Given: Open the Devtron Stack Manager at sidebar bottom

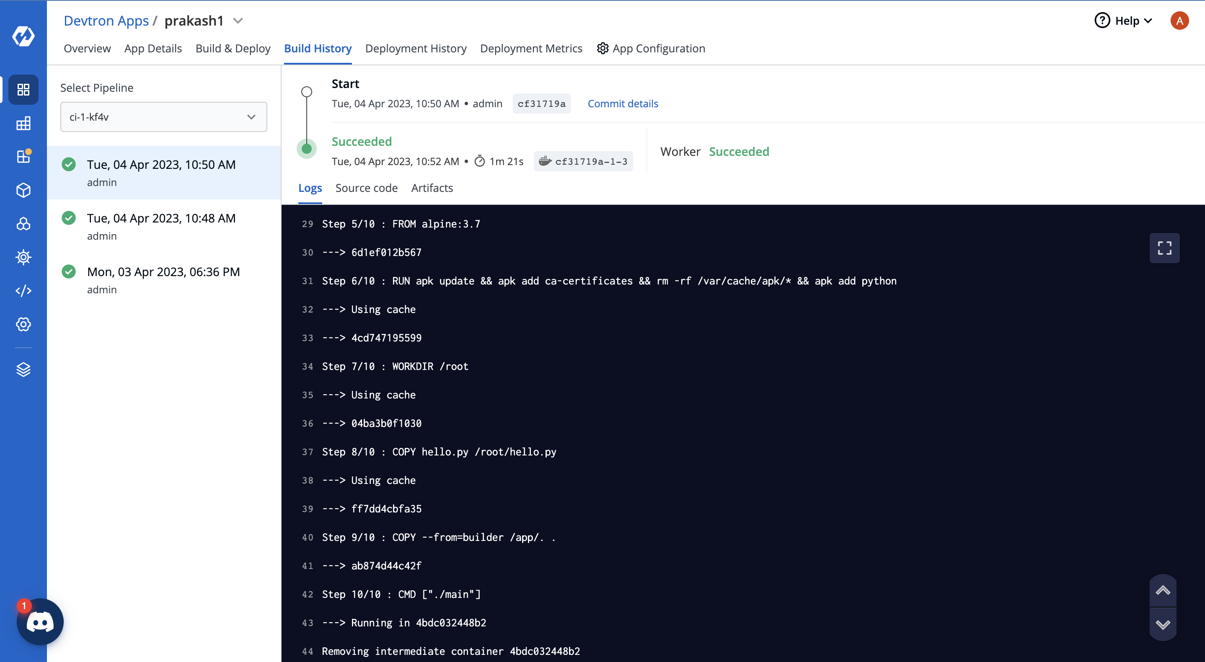Looking at the screenshot, I should (x=24, y=369).
